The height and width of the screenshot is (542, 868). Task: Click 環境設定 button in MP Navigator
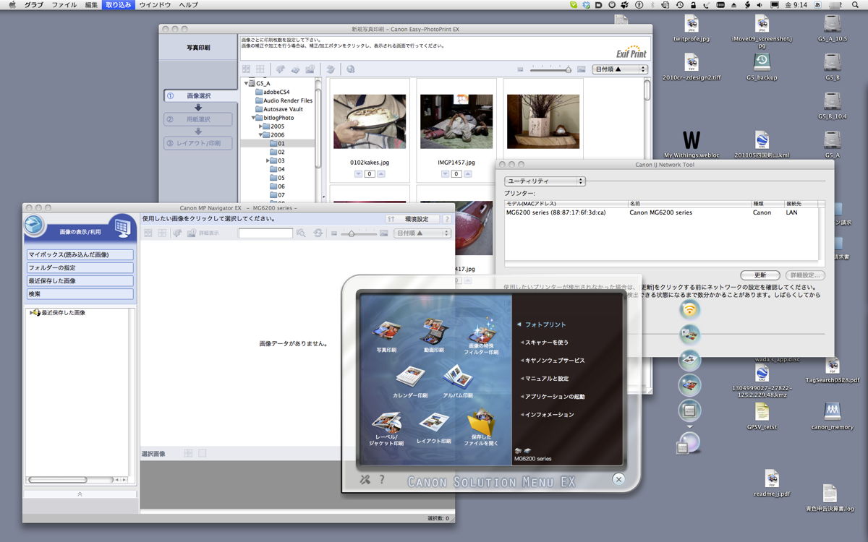412,219
